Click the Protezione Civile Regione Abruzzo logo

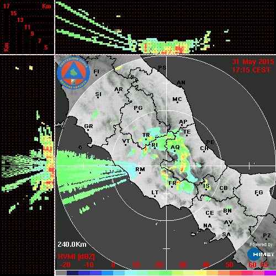coord(73,73)
